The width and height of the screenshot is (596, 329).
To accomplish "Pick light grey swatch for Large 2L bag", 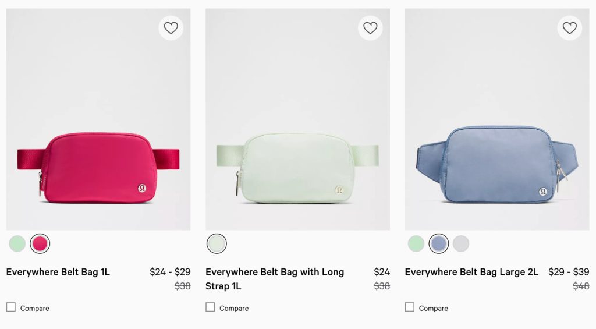I will pyautogui.click(x=461, y=243).
